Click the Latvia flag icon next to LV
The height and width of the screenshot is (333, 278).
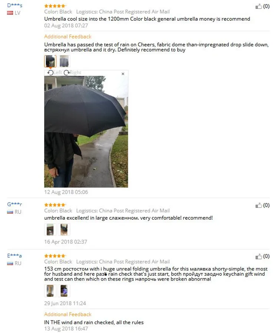(x=10, y=13)
